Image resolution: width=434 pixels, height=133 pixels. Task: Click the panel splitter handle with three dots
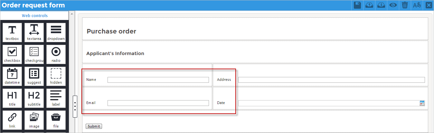[x=75, y=106]
